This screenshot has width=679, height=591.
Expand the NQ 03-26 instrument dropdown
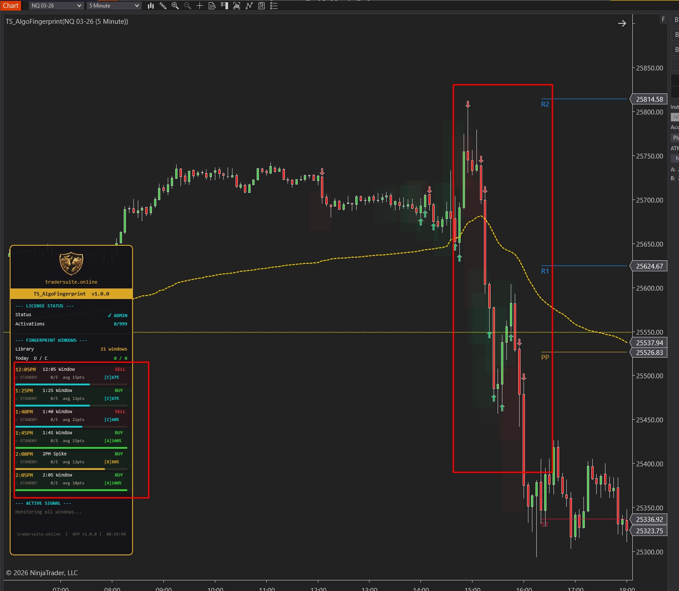tap(56, 6)
